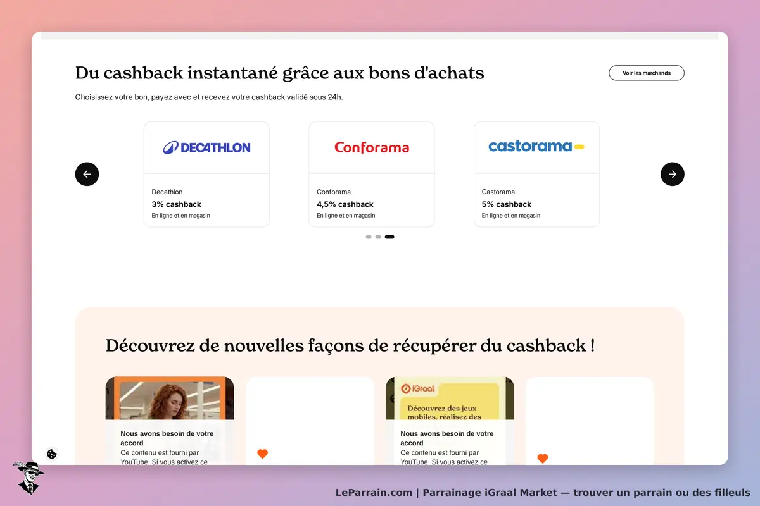This screenshot has width=760, height=506.
Task: Click video thumbnail with red-haired woman
Action: tap(170, 398)
